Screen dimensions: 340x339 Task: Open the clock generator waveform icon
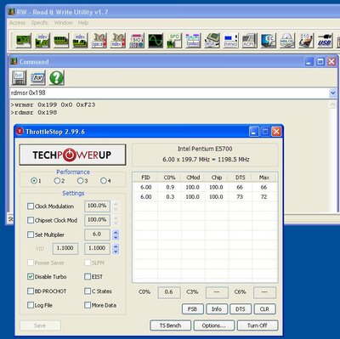(156, 41)
